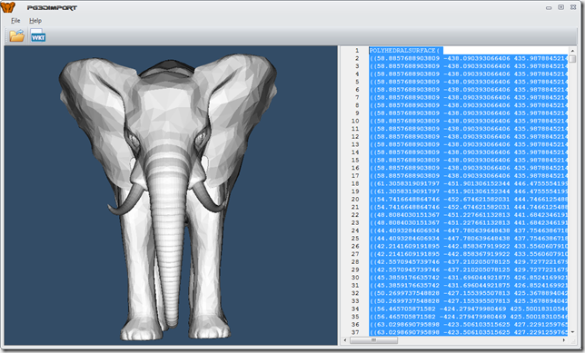Click the coordinate text on line 30
585x353 pixels.
(x=468, y=278)
